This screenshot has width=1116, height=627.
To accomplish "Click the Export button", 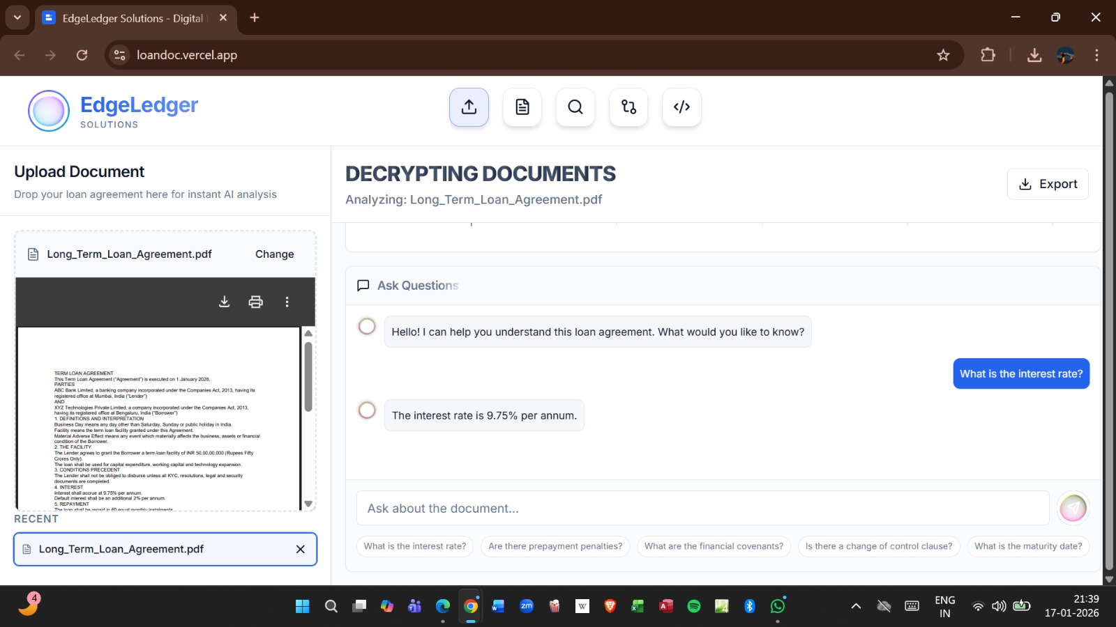I will point(1048,184).
